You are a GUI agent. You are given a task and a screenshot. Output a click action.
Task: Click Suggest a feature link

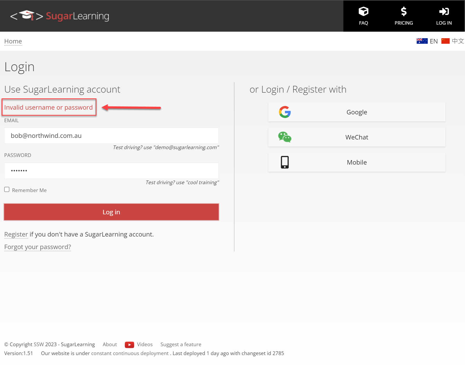pos(181,345)
